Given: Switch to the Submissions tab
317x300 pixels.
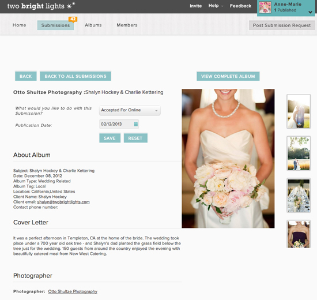Looking at the screenshot, I should (x=55, y=25).
